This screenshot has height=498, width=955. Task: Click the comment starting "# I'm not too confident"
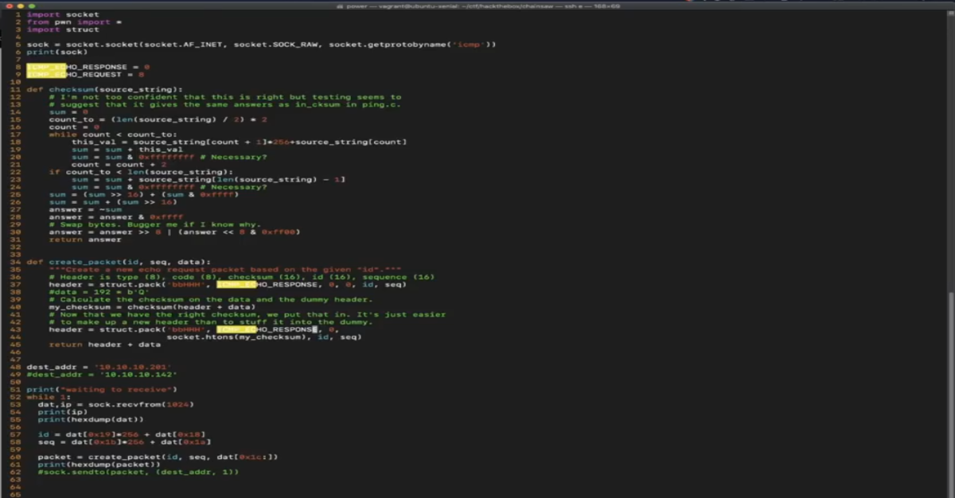coord(225,97)
